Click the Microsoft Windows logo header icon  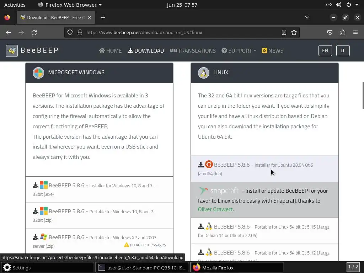tap(38, 73)
